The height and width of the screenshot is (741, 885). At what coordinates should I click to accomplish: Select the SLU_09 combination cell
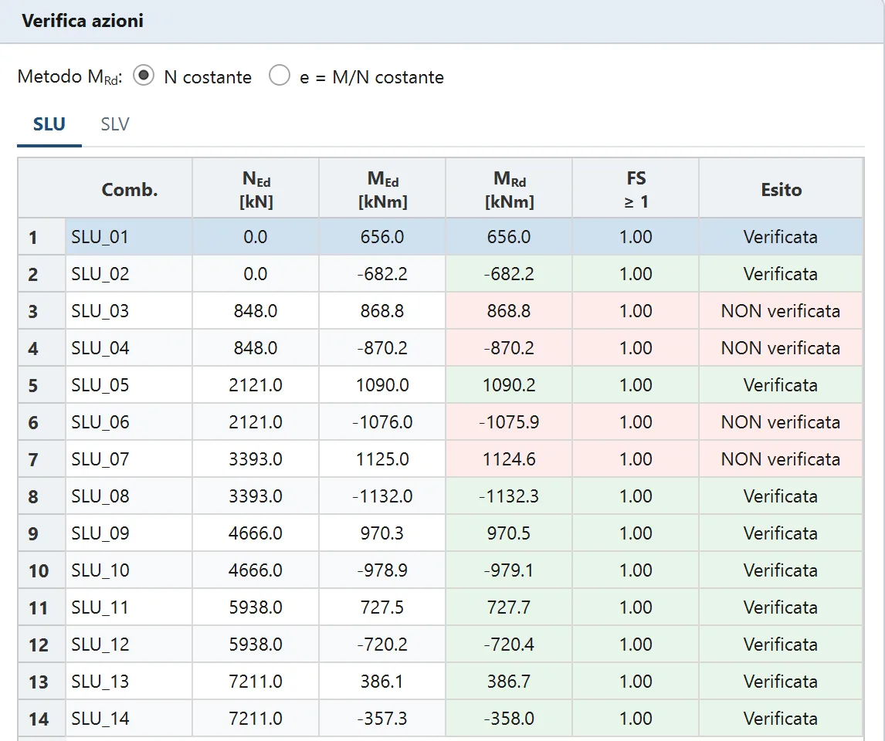(129, 533)
